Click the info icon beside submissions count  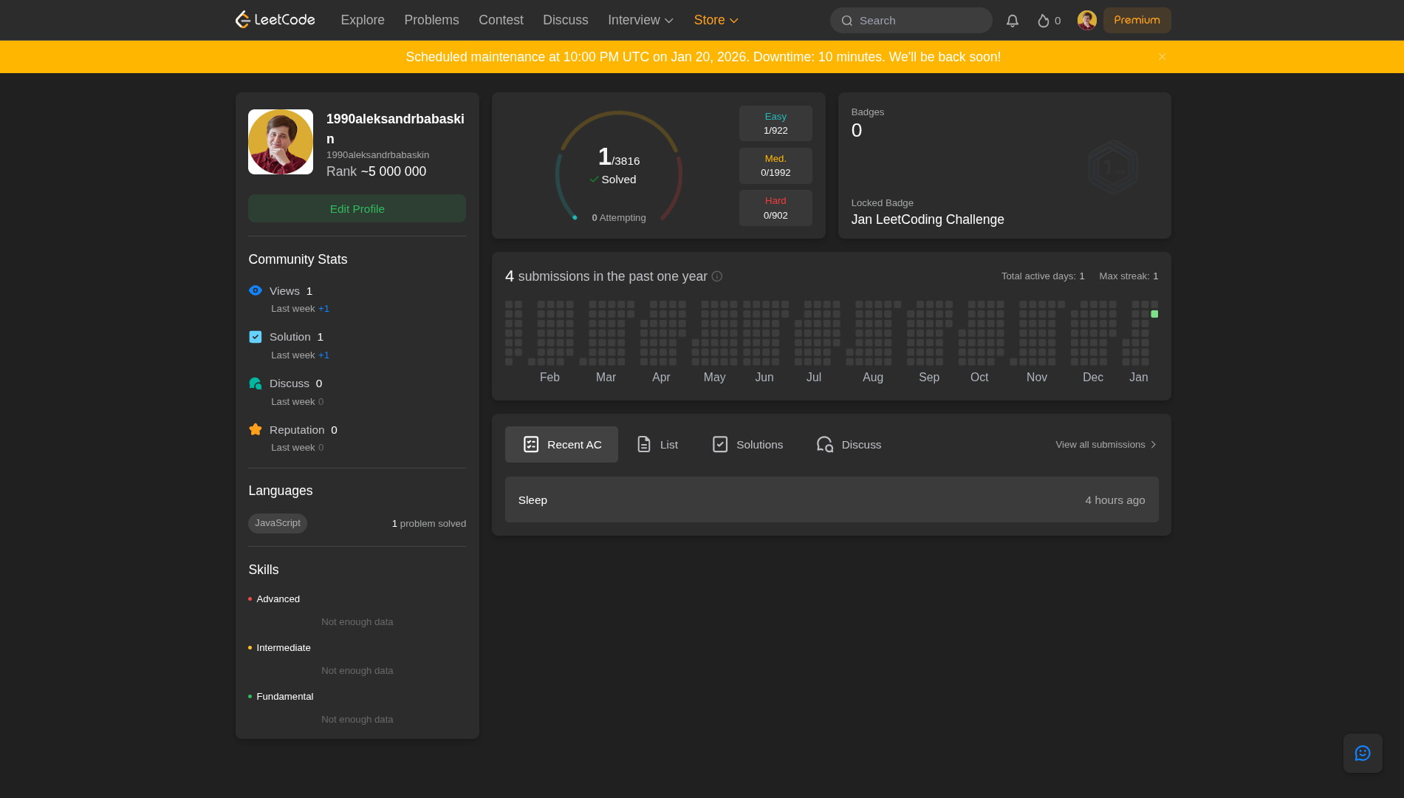click(716, 276)
